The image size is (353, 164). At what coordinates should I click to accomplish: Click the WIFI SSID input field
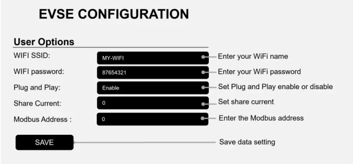152,58
